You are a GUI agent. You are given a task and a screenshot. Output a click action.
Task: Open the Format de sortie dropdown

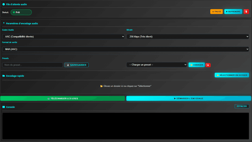coord(125,49)
